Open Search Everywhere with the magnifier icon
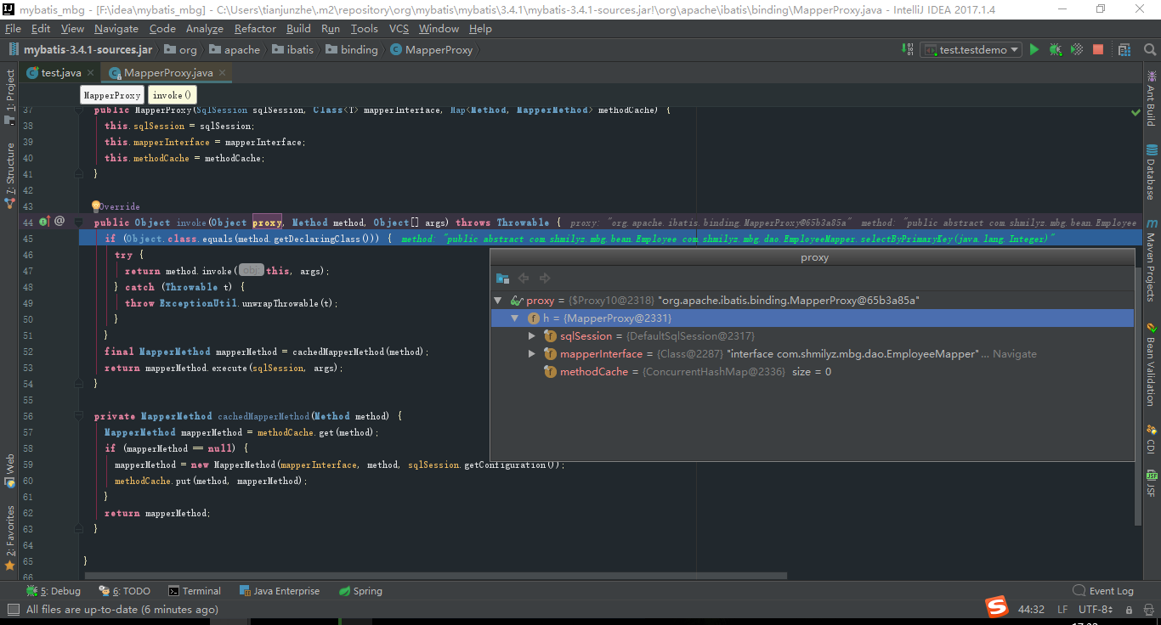The image size is (1161, 625). click(1150, 49)
